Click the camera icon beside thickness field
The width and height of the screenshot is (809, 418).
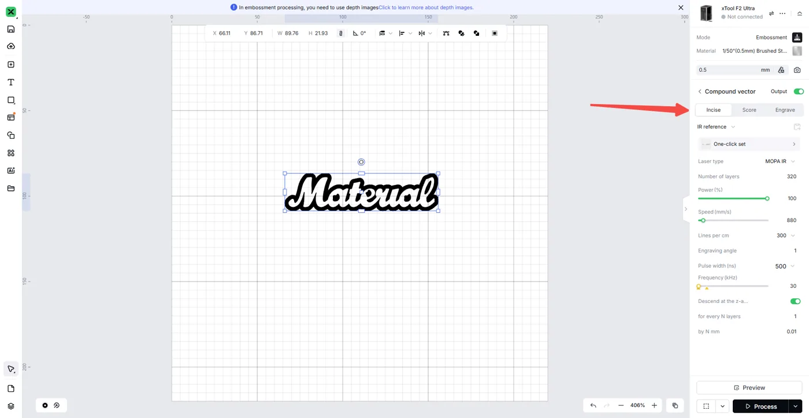pyautogui.click(x=797, y=70)
